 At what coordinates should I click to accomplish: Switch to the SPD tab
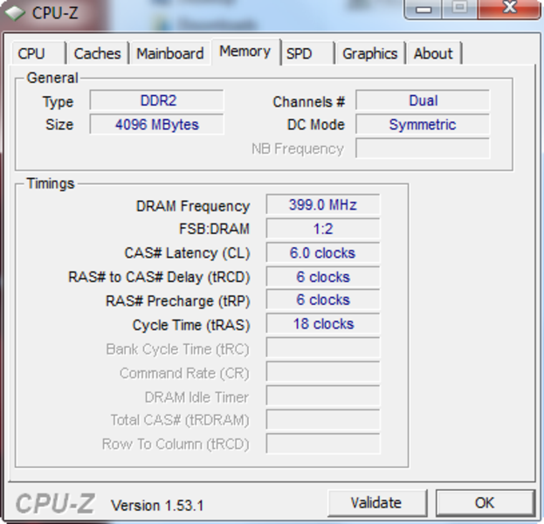point(307,53)
